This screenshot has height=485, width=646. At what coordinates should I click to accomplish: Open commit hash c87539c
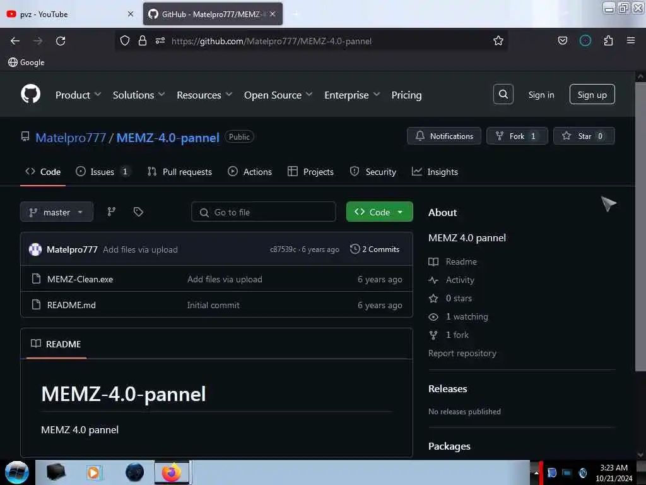pyautogui.click(x=283, y=249)
